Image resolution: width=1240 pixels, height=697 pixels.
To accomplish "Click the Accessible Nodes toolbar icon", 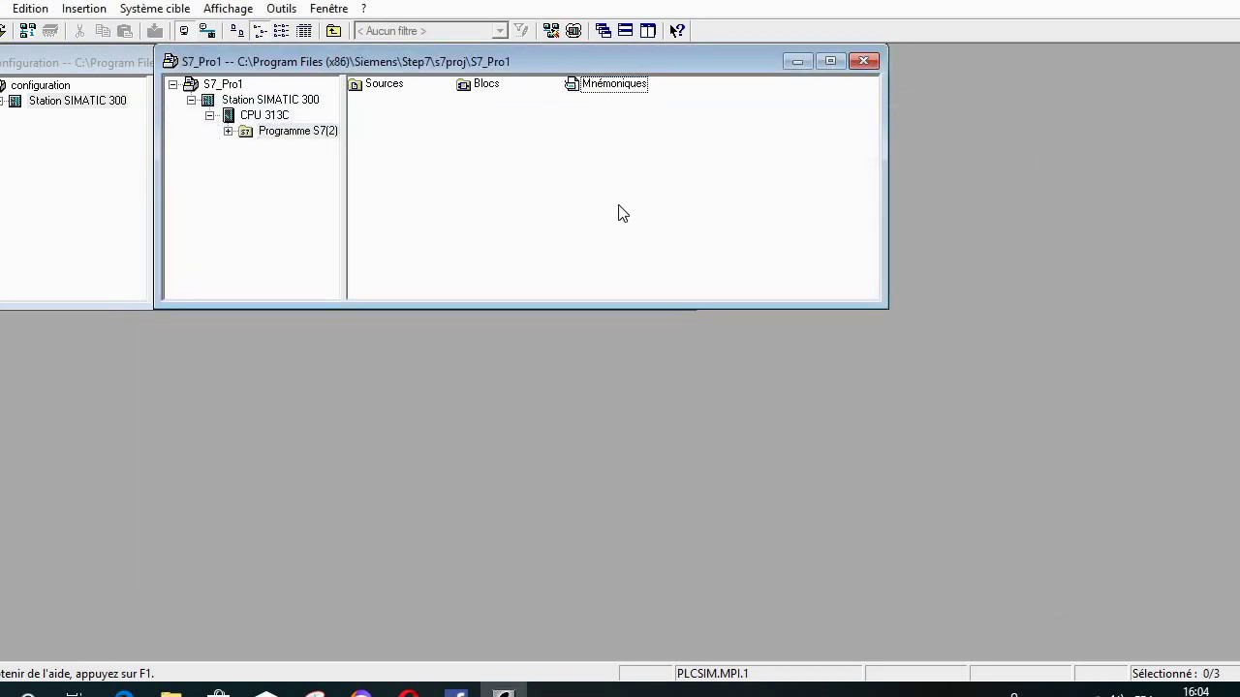I will (x=28, y=31).
